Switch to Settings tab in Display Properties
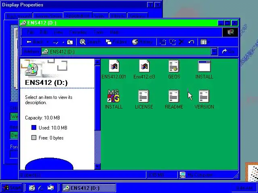258x193 pixels. 137,16
